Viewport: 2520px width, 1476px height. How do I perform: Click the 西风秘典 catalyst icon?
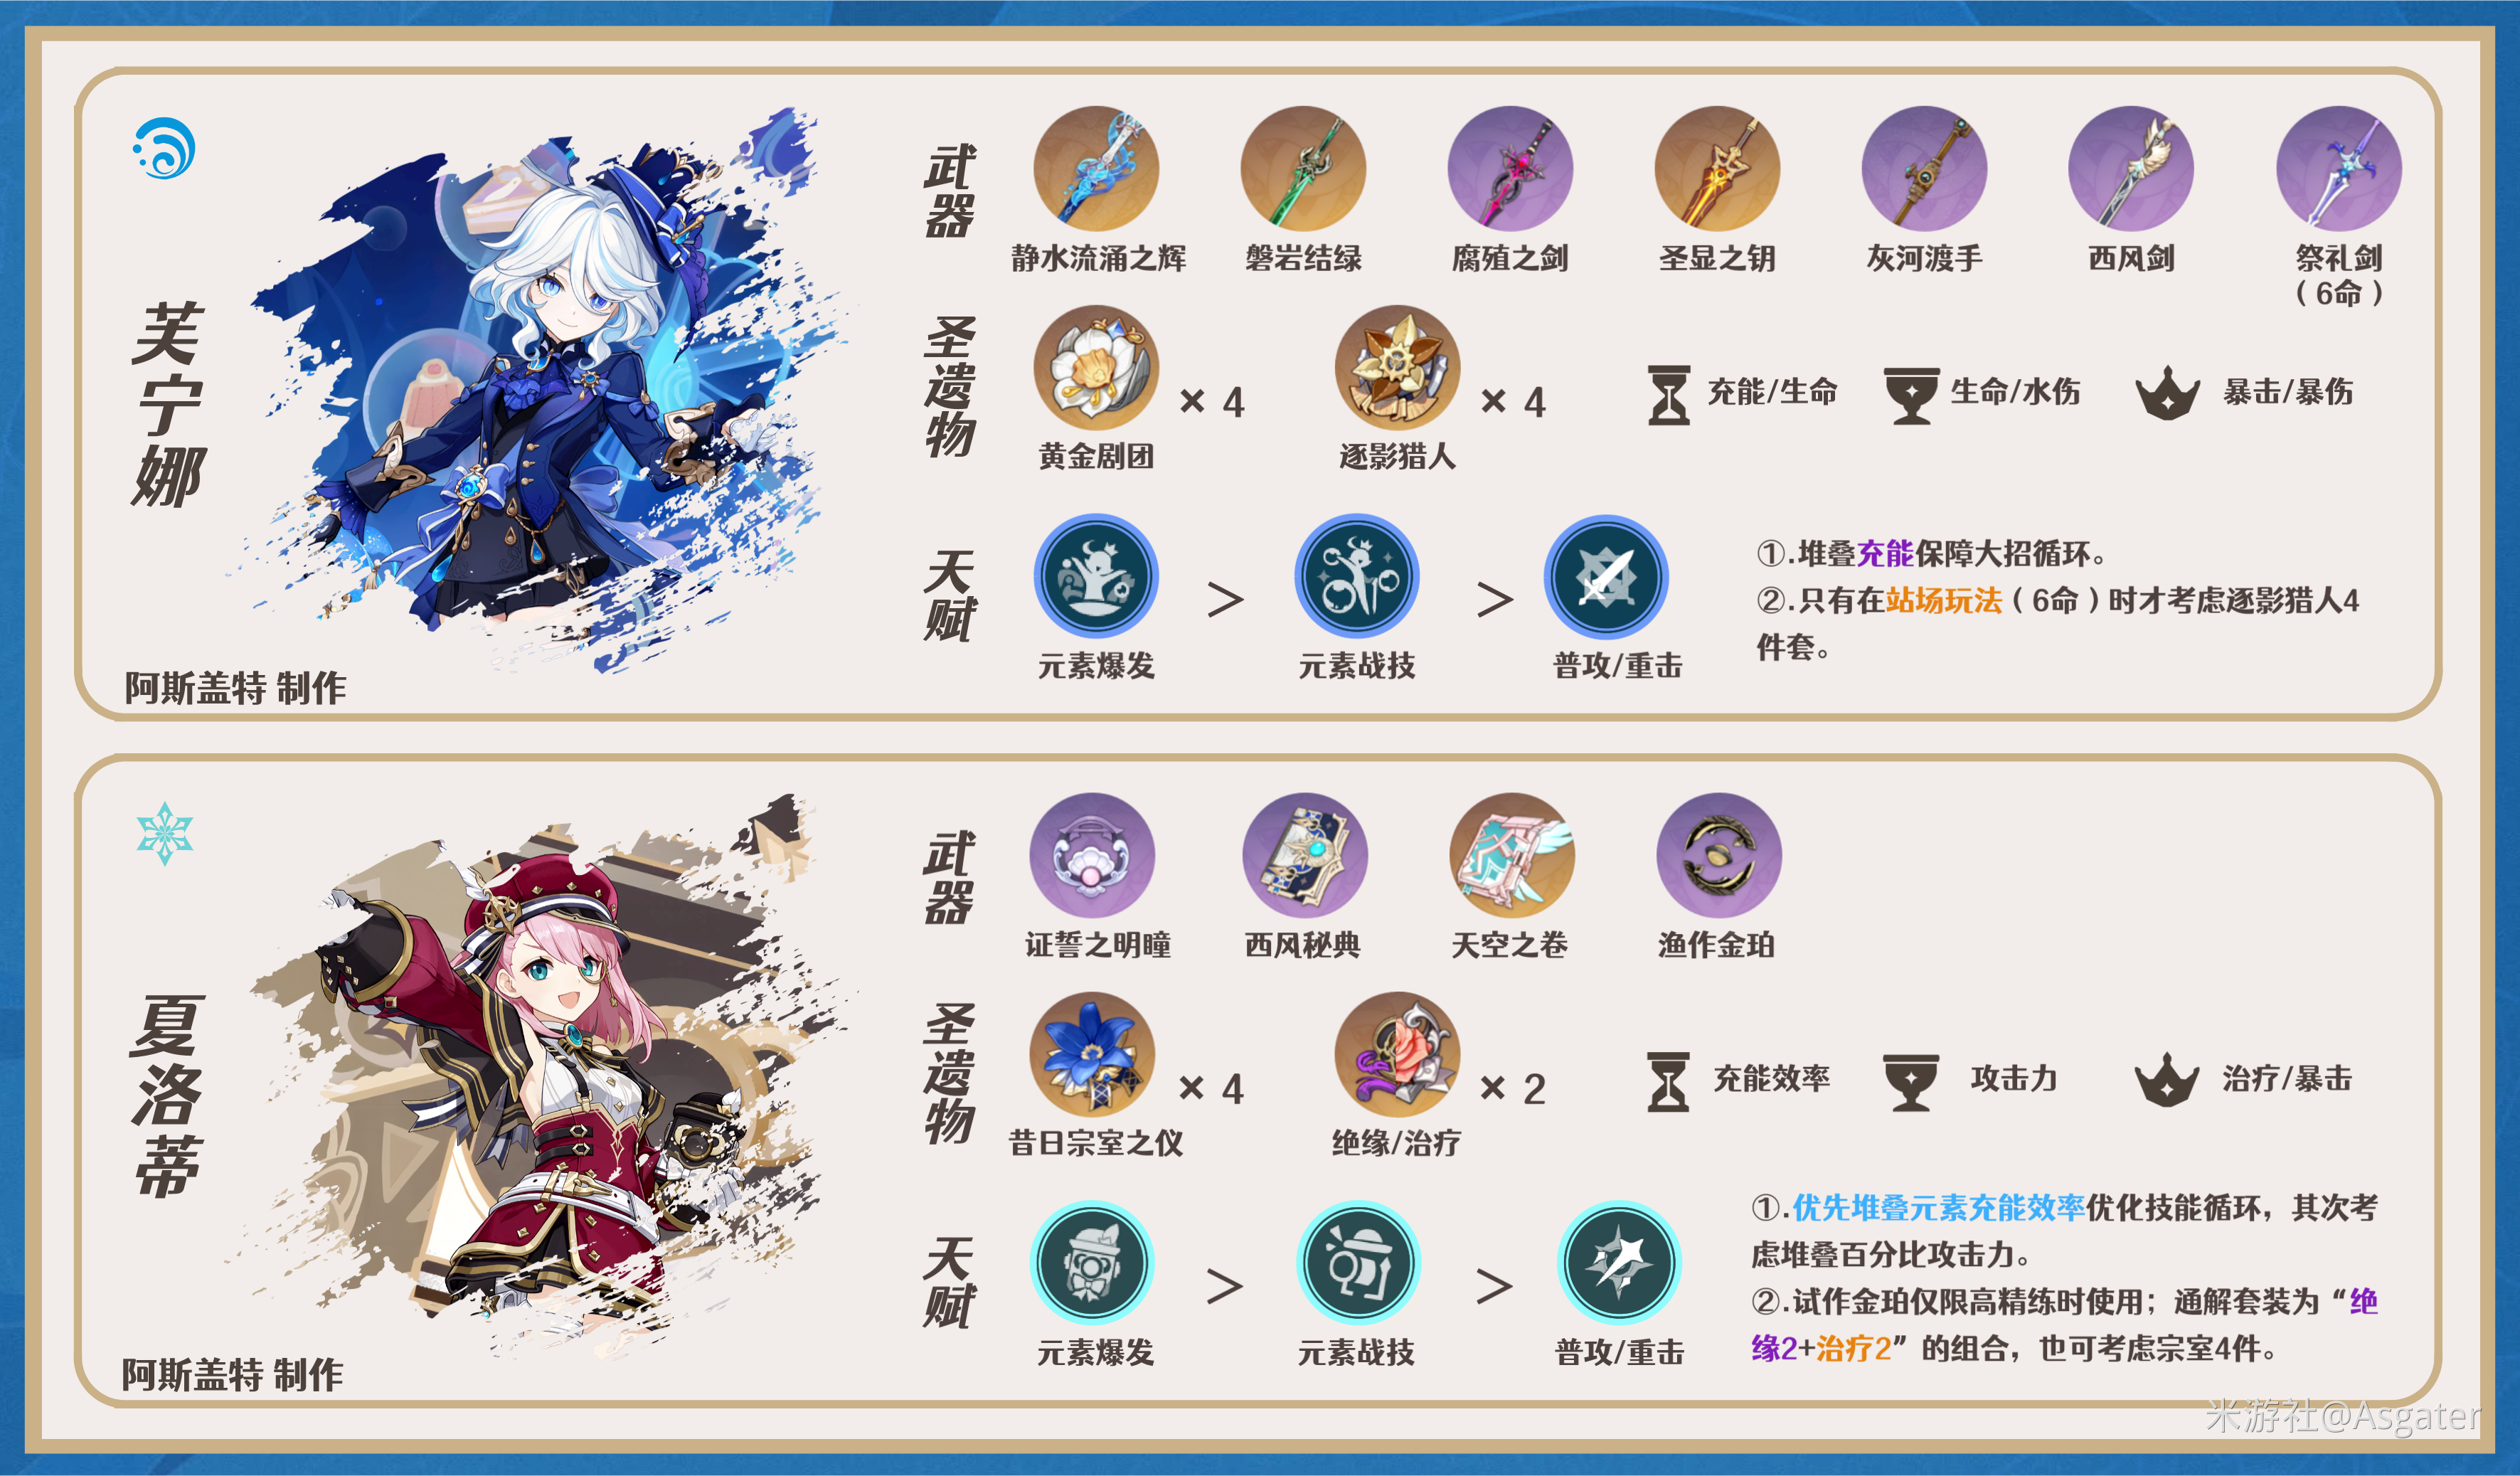click(x=1305, y=856)
